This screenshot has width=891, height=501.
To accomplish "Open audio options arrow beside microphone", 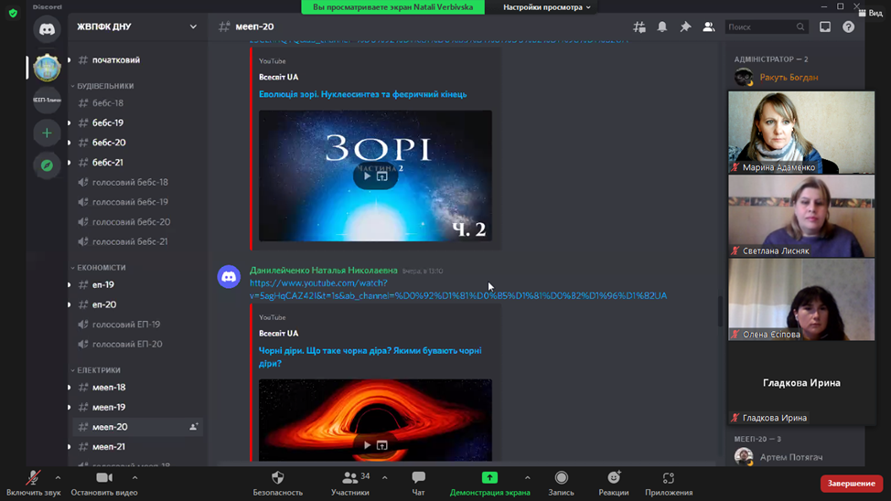I will click(58, 478).
